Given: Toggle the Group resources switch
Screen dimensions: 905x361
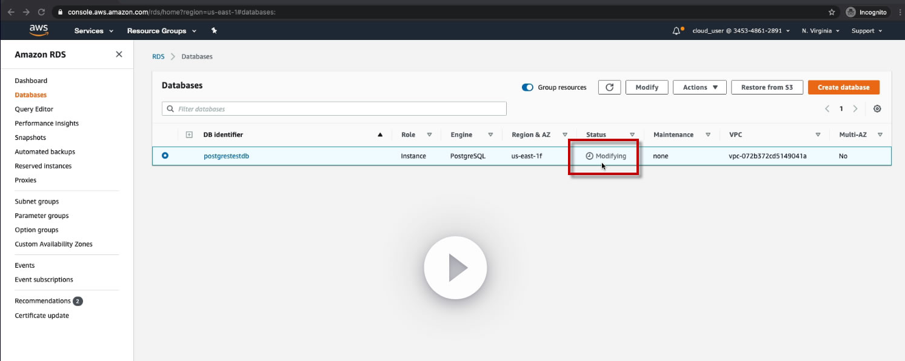Looking at the screenshot, I should [527, 87].
